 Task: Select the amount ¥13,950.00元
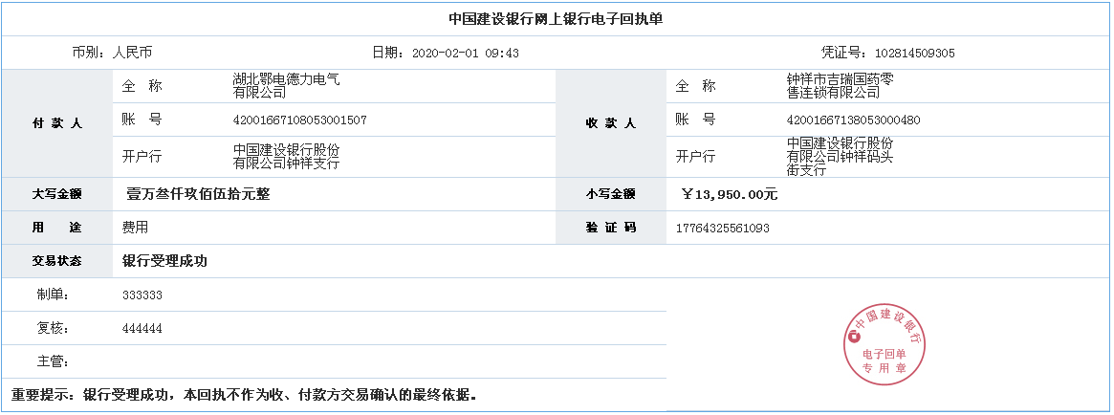tap(730, 194)
